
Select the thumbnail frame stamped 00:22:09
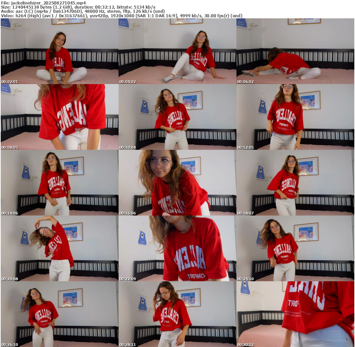(x=177, y=248)
